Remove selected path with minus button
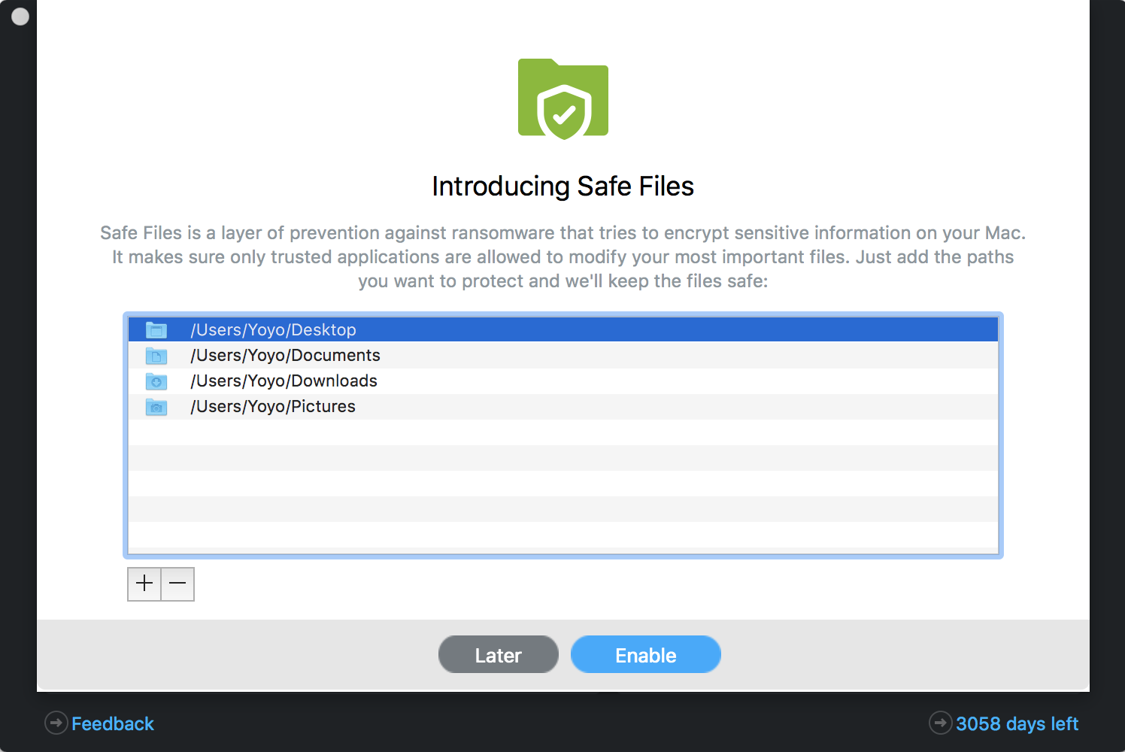 177,584
